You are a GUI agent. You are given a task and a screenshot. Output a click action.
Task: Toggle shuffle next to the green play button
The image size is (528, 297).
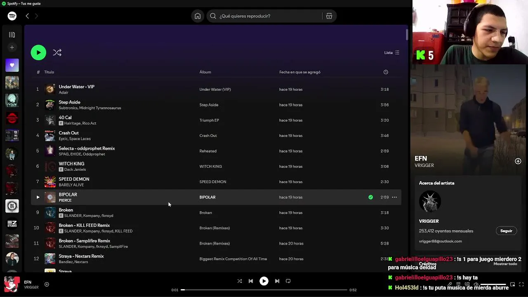[57, 52]
